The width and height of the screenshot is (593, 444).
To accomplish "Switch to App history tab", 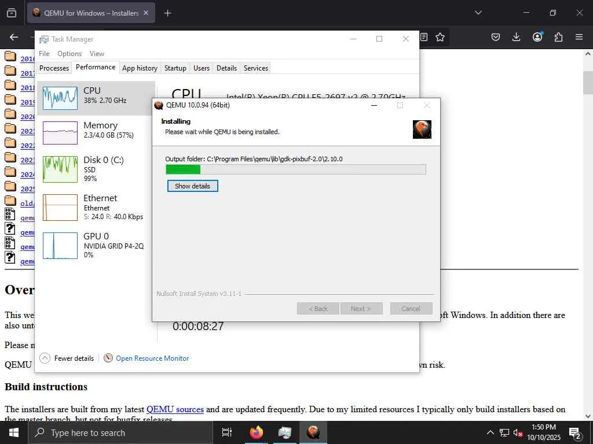I will (140, 68).
